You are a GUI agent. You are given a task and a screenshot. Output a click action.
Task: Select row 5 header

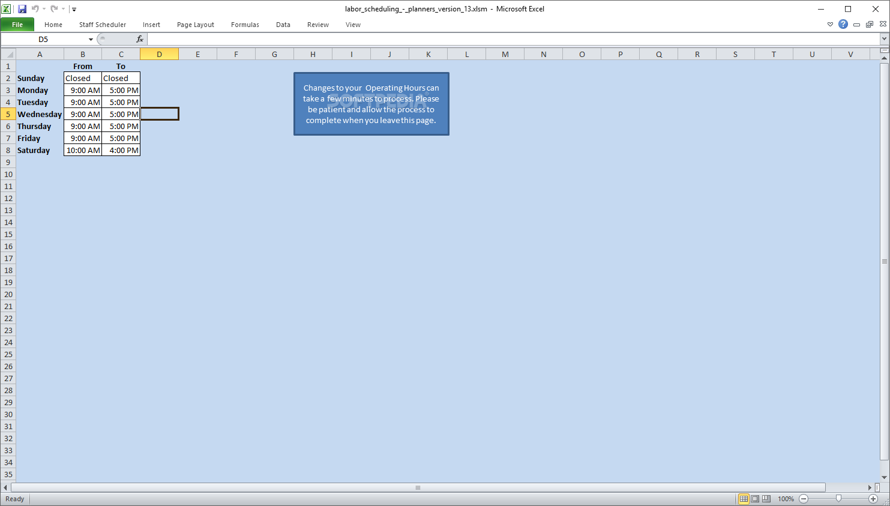coord(8,114)
